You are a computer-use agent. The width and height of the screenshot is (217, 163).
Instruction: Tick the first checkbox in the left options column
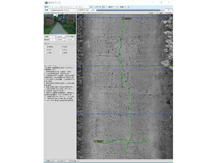(46, 47)
